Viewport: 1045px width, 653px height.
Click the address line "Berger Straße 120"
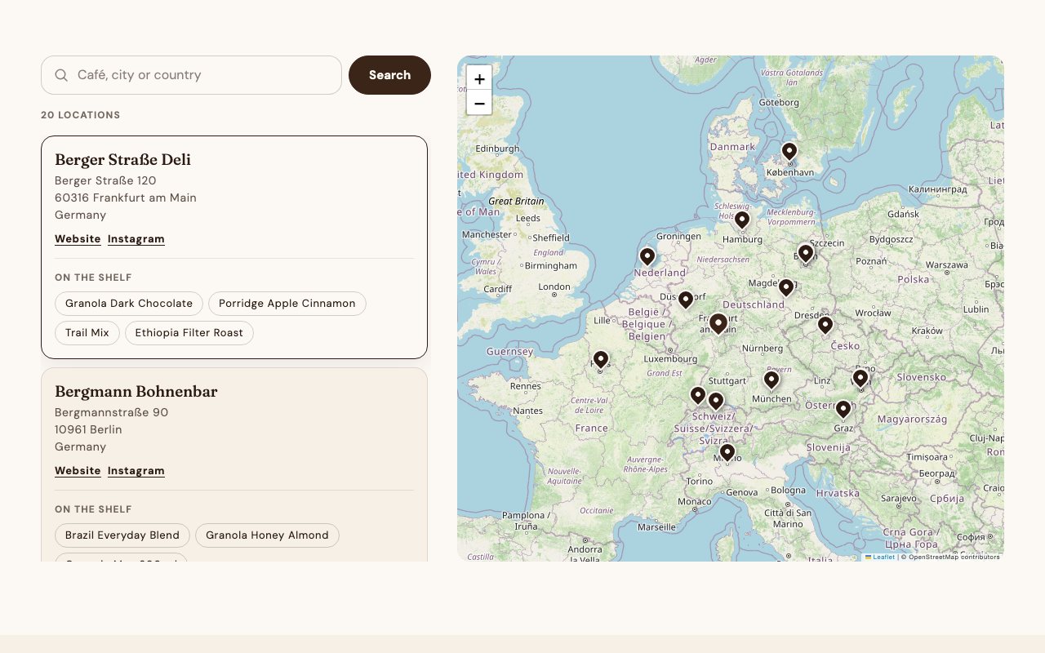tap(105, 180)
